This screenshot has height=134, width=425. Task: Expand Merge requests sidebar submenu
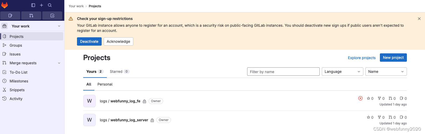point(59,63)
